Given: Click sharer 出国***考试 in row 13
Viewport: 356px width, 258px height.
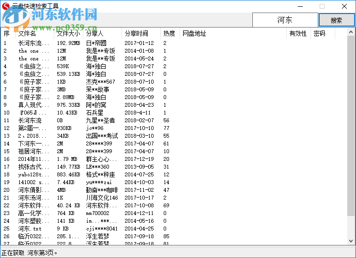Looking at the screenshot, I should (102, 136).
